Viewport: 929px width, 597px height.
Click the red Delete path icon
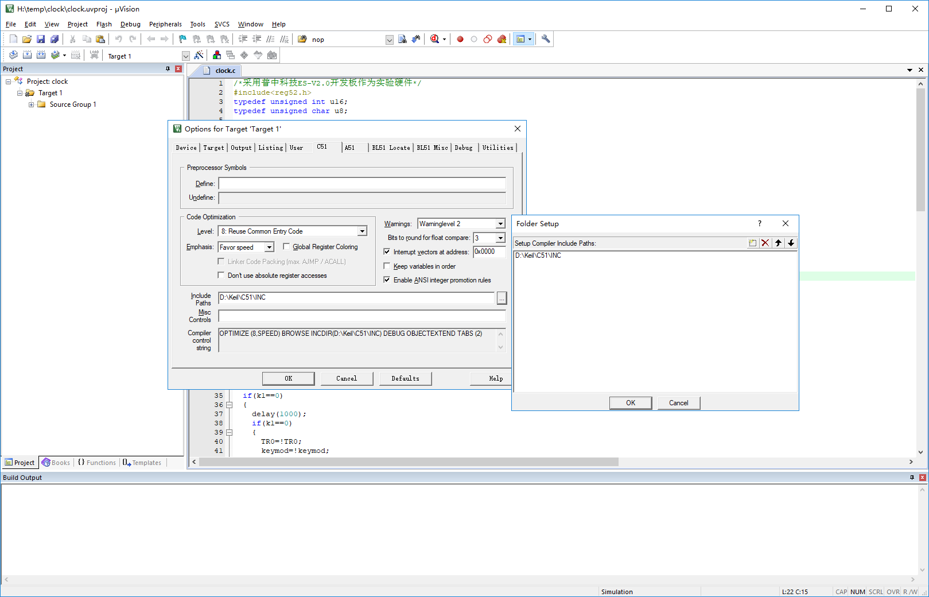pos(765,243)
